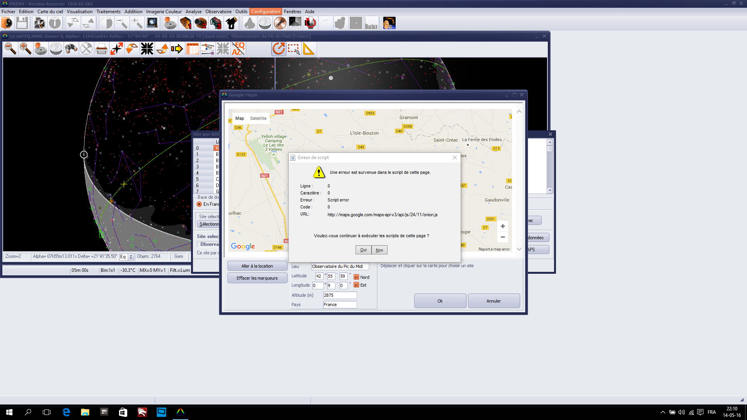Open the Eq coordinate system spinner
Viewport: 747px width, 420px height.
tap(131, 257)
